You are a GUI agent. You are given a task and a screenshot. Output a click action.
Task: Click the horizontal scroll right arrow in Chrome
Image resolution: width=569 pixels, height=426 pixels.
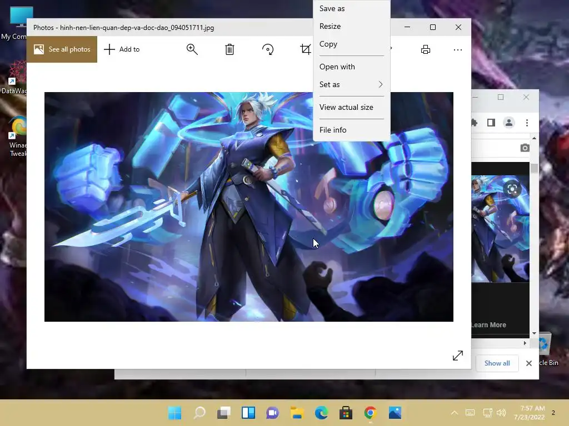coord(525,343)
